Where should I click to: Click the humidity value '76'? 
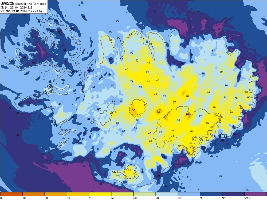226,85
